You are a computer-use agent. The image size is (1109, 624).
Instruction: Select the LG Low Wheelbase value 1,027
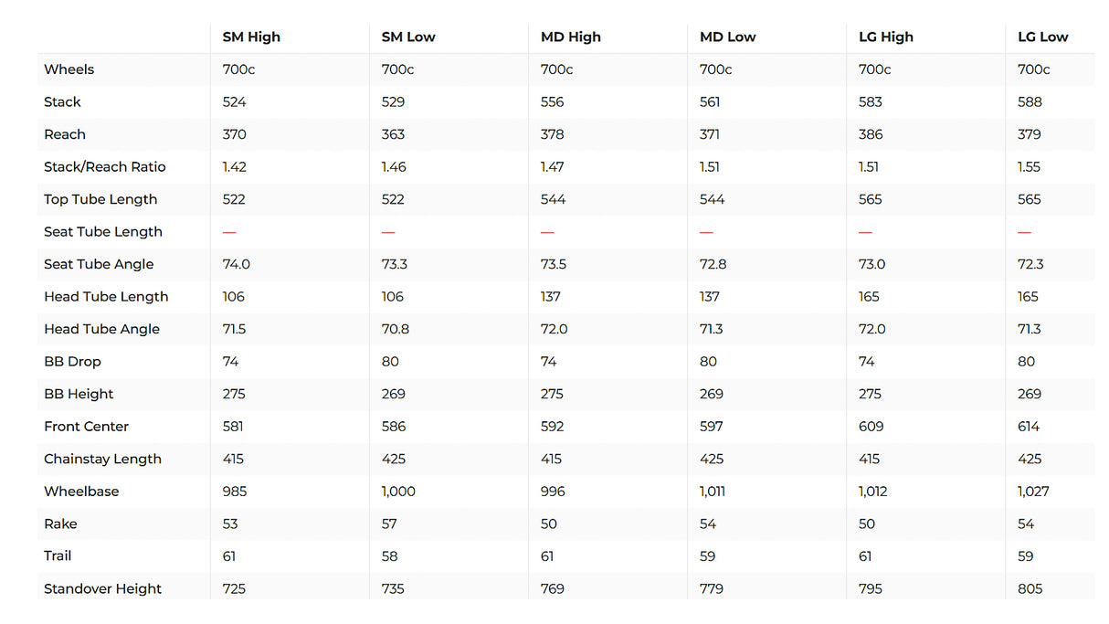(1033, 492)
